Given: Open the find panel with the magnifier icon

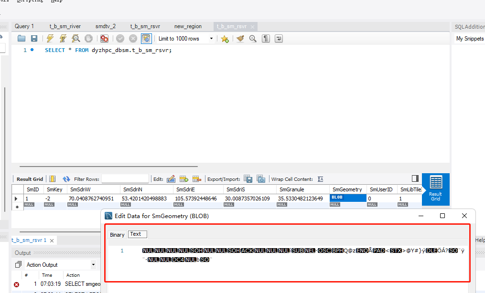Looking at the screenshot, I should coord(253,39).
